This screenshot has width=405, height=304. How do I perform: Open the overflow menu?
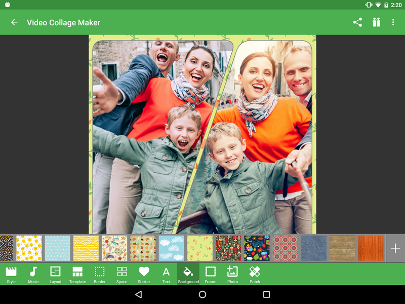point(393,22)
